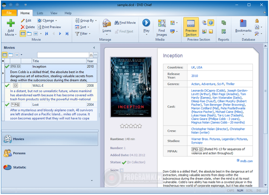Screen dimensions: 269x195
Task: Open the Sort dropdown
Action: (x=82, y=27)
